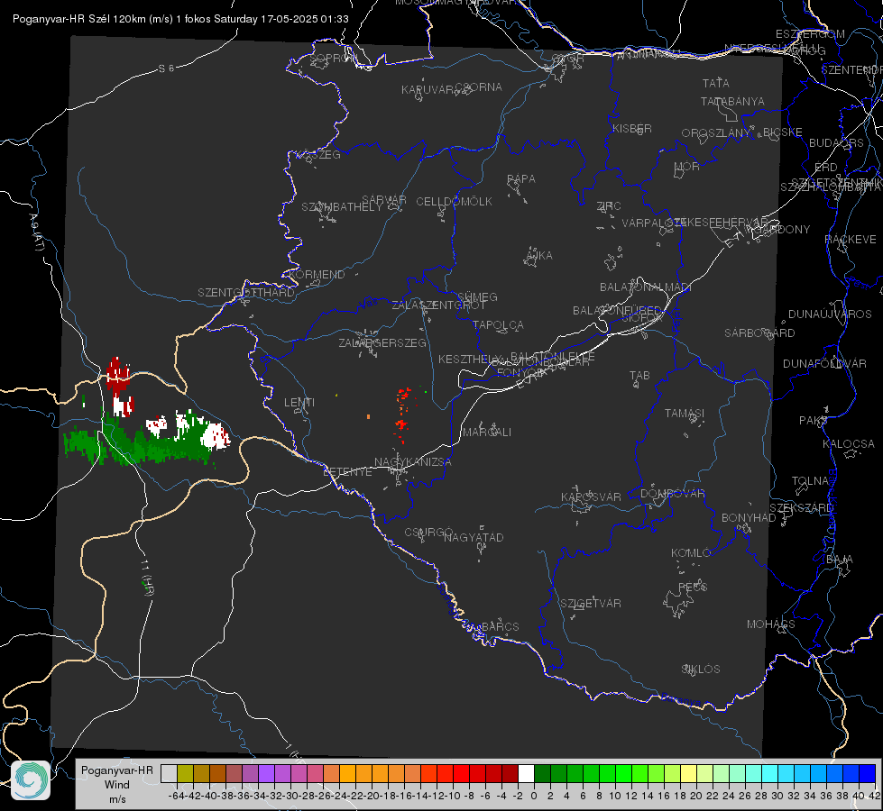Click the swirl logo icon beside the legend
Screen dimensions: 883x811
tap(31, 780)
